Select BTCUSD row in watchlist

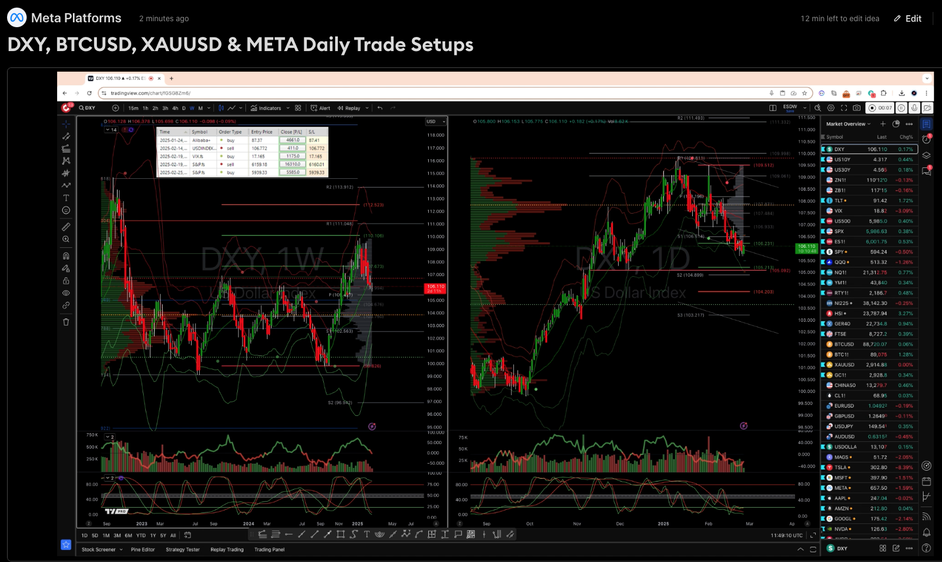pos(869,344)
